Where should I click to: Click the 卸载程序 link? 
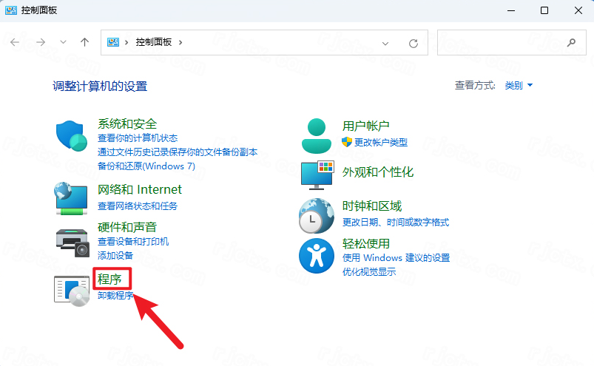(x=115, y=296)
